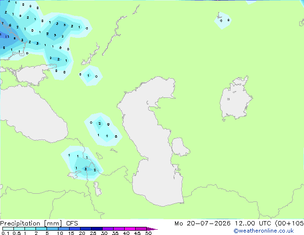This screenshot has height=235, width=304.
Task: Click the 15 to 20 mm legend swatch
Action: pos(75,229)
